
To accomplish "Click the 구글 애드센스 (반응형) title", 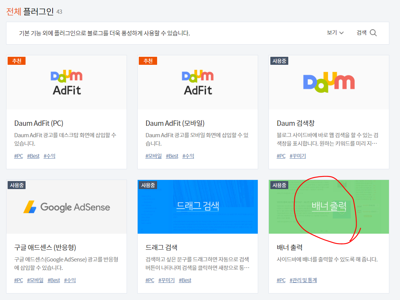I will [x=45, y=247].
